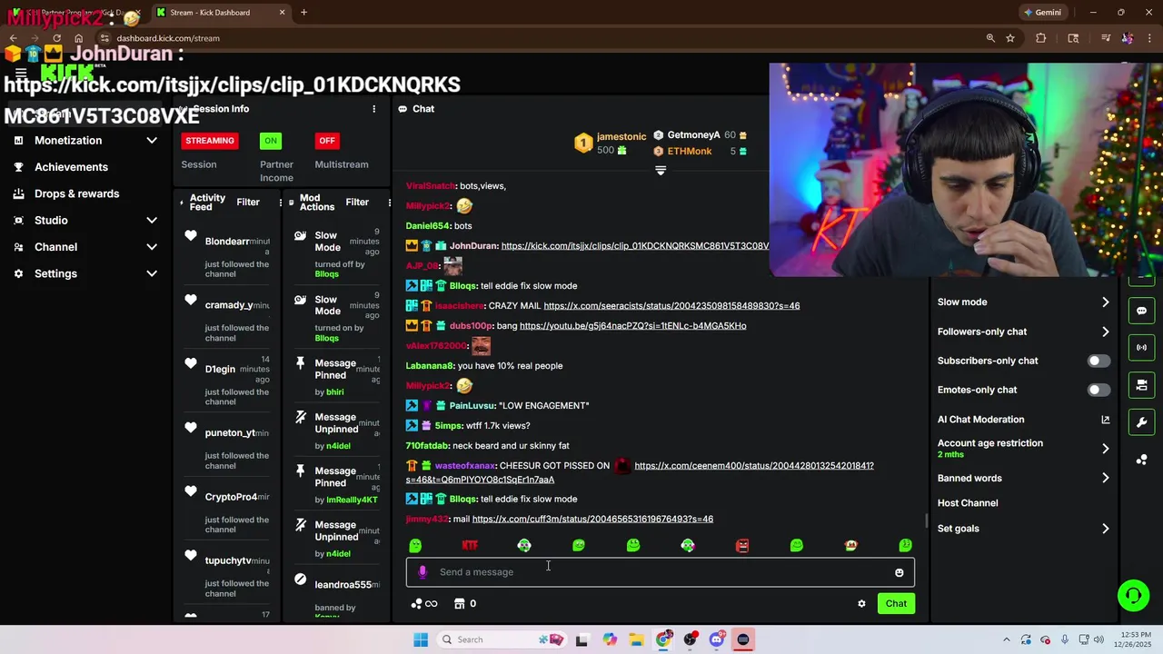The width and height of the screenshot is (1163, 654).
Task: Toggle Emotes-only chat switch
Action: 1098,390
